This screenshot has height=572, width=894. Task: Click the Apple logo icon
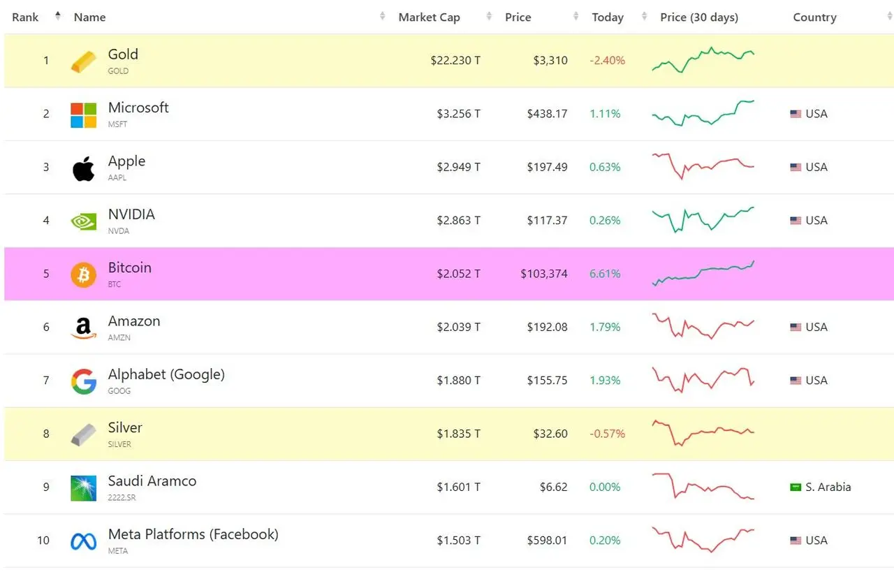click(x=84, y=168)
